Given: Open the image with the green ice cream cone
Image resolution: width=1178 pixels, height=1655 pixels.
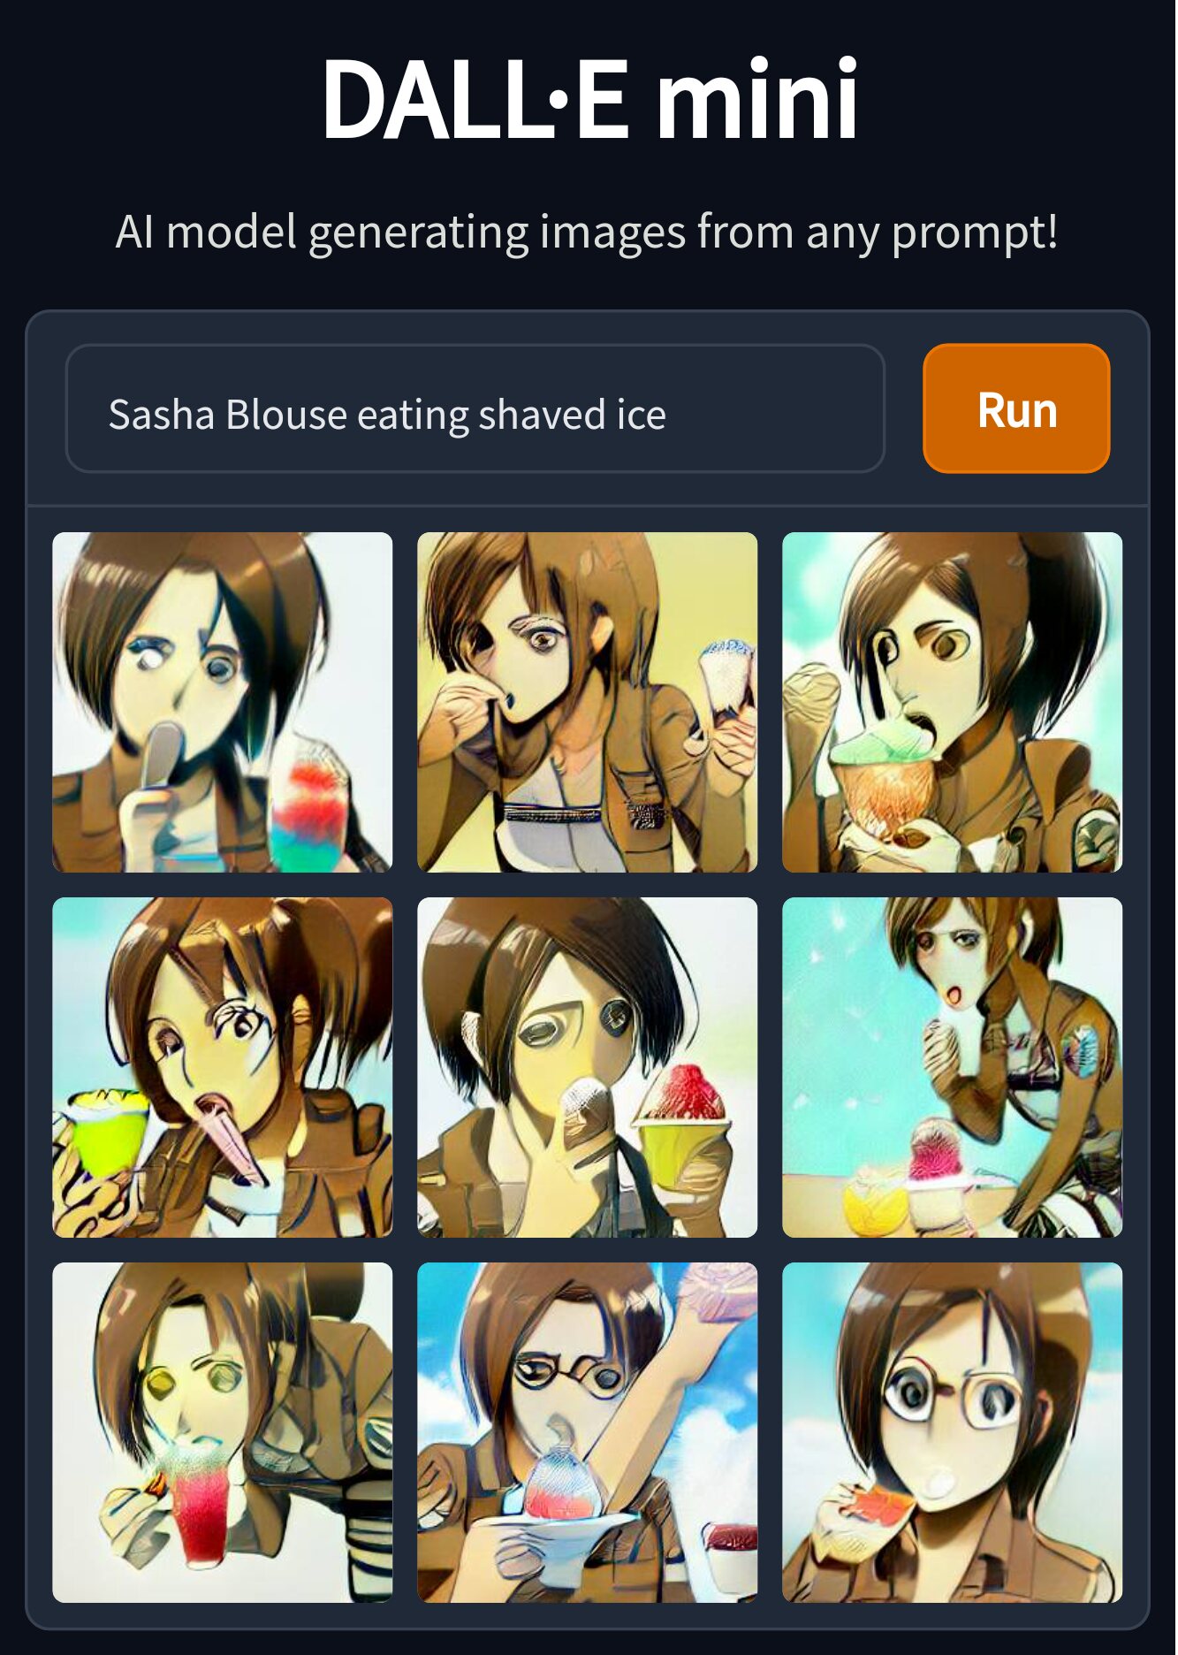Looking at the screenshot, I should 953,703.
